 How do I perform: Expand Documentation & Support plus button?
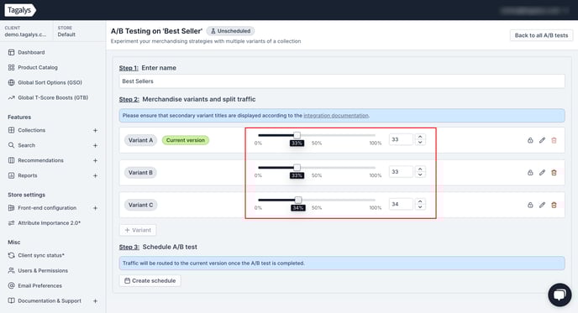(x=95, y=301)
